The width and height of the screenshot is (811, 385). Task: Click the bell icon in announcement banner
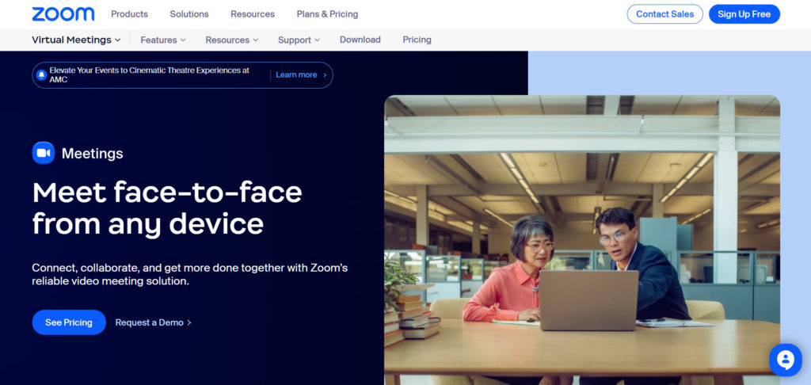coord(42,75)
